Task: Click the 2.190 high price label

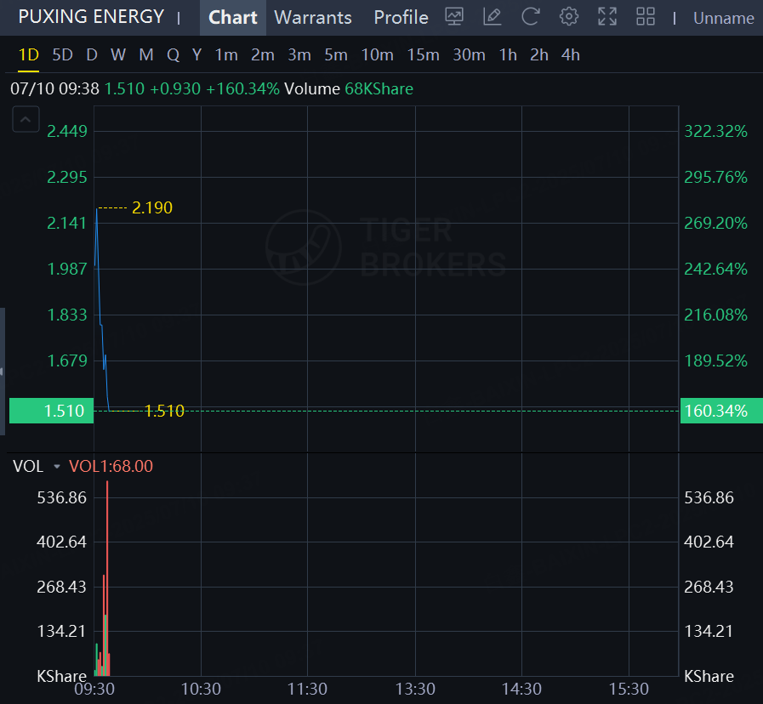Action: (152, 207)
